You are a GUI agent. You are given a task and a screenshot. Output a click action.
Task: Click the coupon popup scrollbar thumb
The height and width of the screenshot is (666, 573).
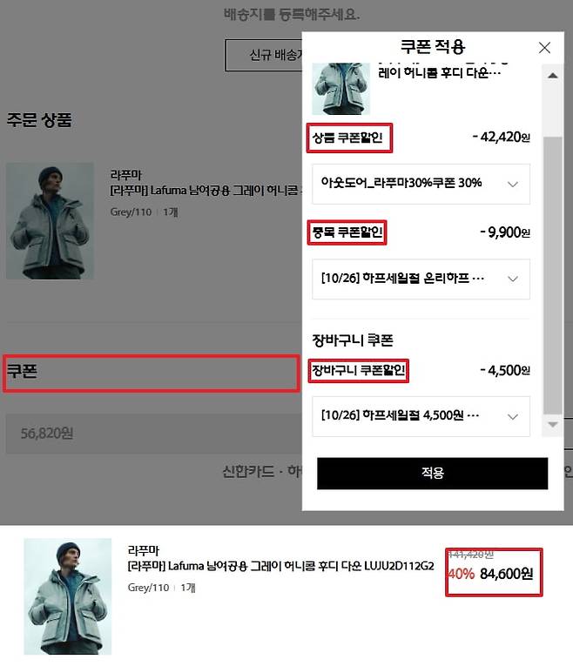(x=553, y=275)
